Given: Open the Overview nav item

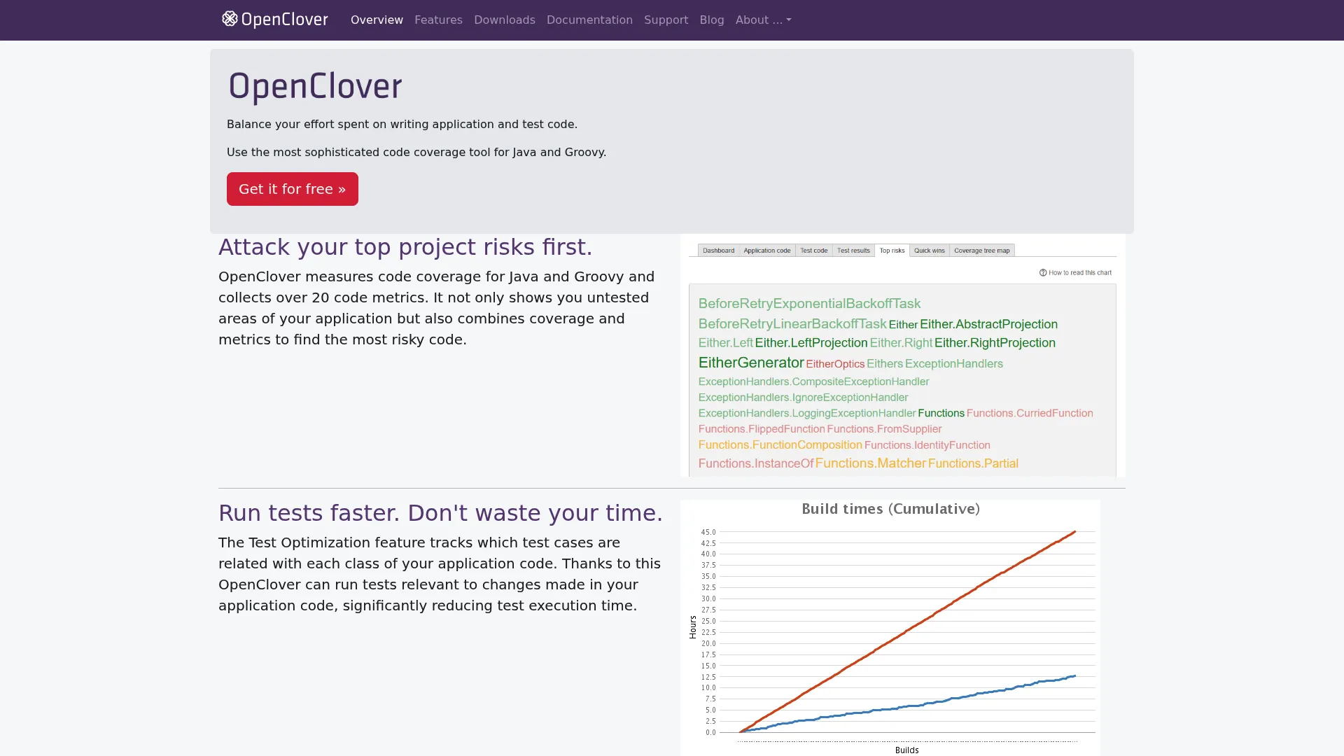Looking at the screenshot, I should [x=377, y=20].
